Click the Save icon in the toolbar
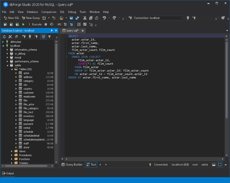The height and width of the screenshot is (183, 230). point(71,18)
